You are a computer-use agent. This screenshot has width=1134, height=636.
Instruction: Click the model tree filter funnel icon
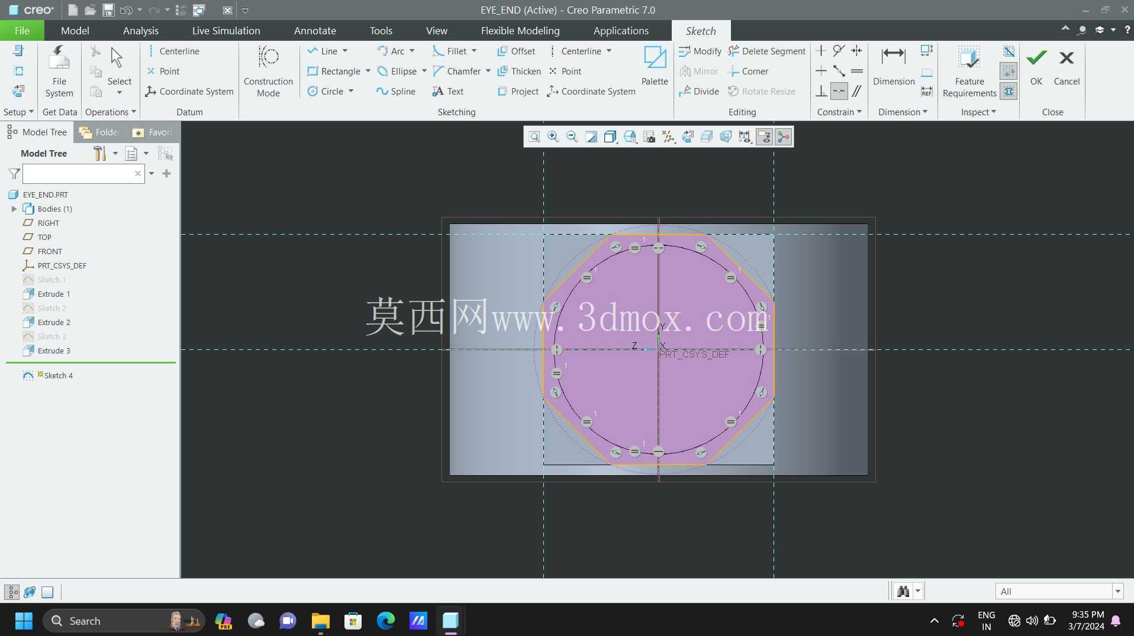pos(14,174)
